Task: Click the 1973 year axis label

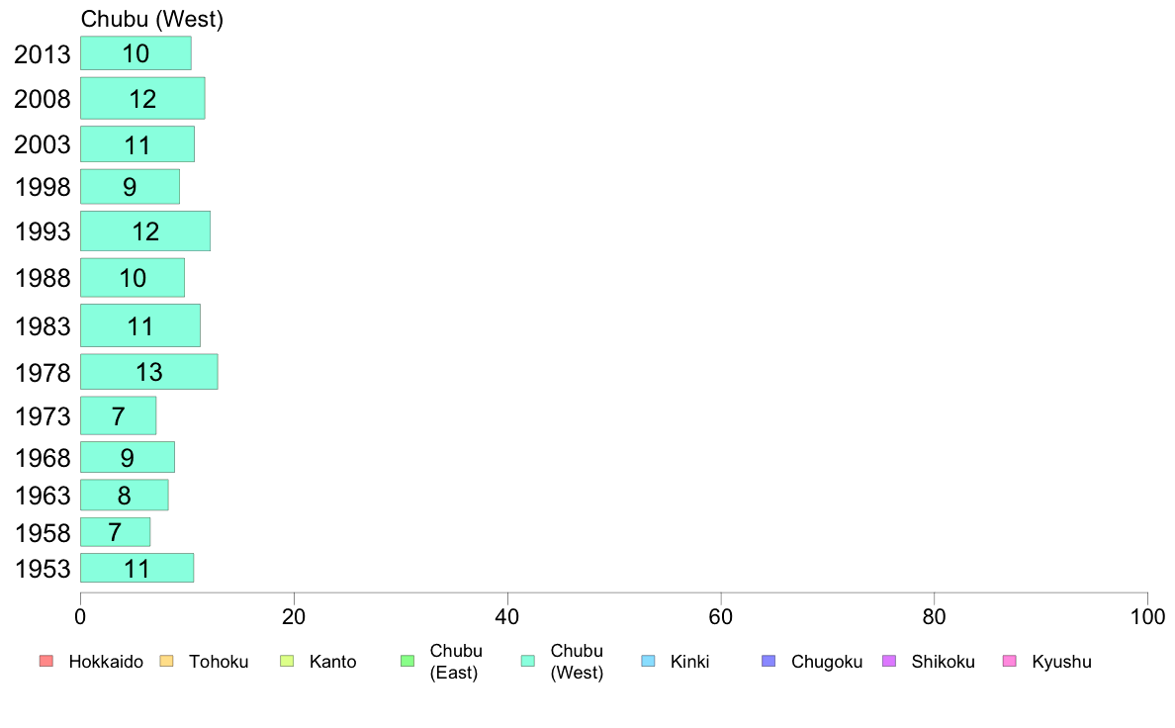Action: tap(42, 416)
